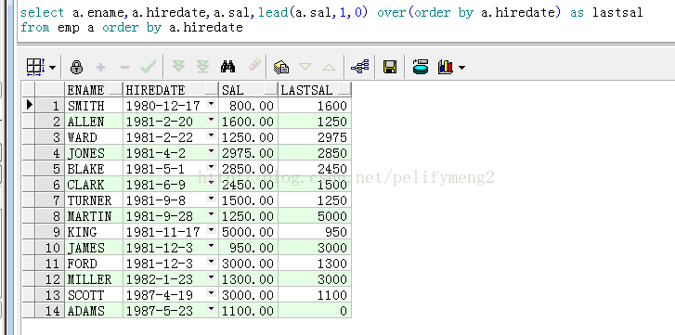Viewport: 675px width, 335px height.
Task: Click the query by example icon
Action: [281, 67]
